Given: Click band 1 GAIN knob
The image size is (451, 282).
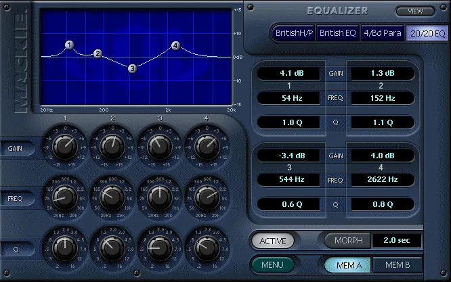Looking at the screenshot, I should pyautogui.click(x=65, y=147).
